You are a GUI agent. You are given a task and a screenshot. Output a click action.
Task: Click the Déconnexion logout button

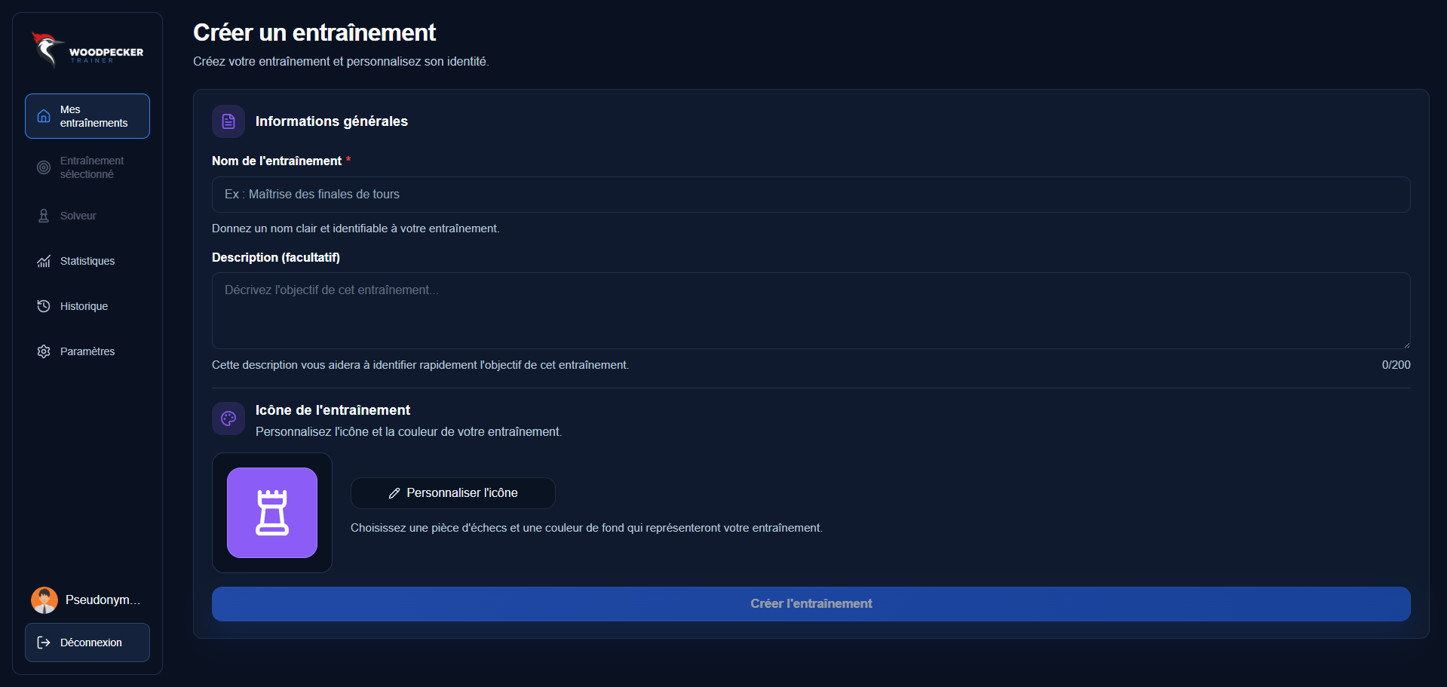87,643
